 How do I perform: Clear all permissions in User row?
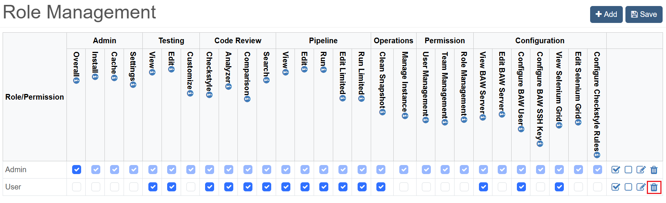pos(628,187)
